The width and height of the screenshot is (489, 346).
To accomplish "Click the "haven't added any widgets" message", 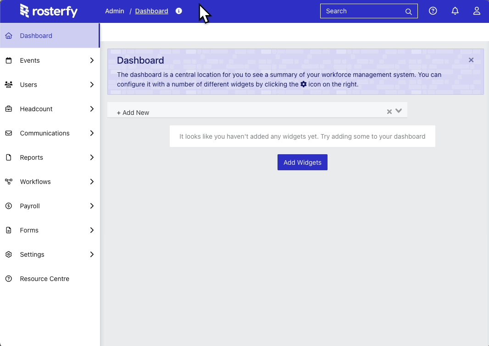I will click(302, 136).
